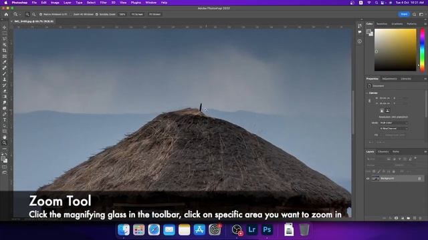
Task: Click the Zoom tool magnifying glass in toolbar
Action: click(x=5, y=143)
